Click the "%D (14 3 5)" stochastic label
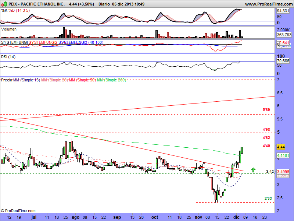Image resolution: width=294 pixels, height=221 pixels. (19, 10)
